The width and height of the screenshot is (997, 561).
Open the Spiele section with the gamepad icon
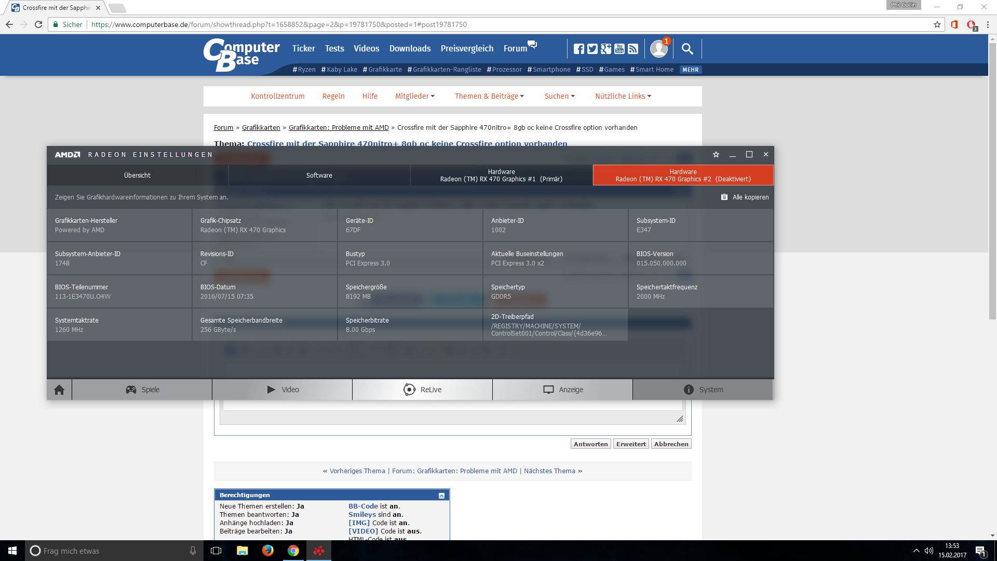click(142, 390)
